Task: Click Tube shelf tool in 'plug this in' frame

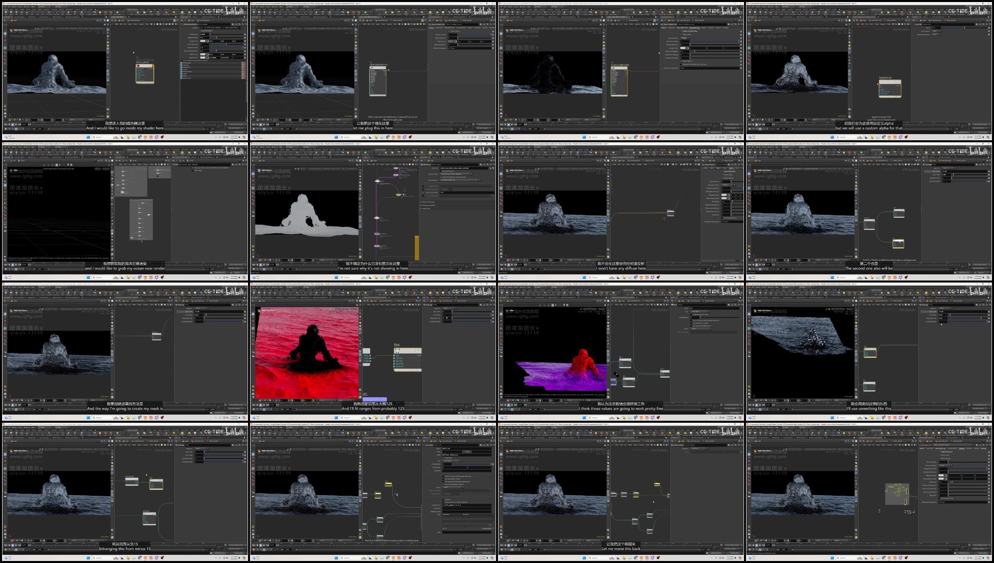Action: 265,12
